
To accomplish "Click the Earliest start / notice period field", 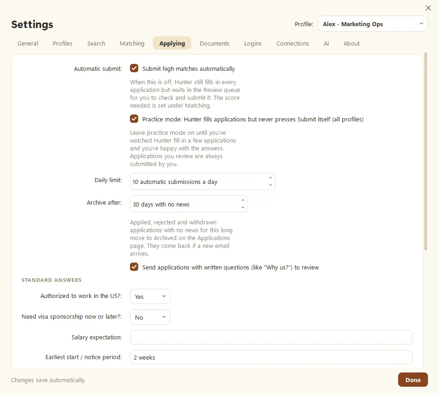I will (x=271, y=357).
